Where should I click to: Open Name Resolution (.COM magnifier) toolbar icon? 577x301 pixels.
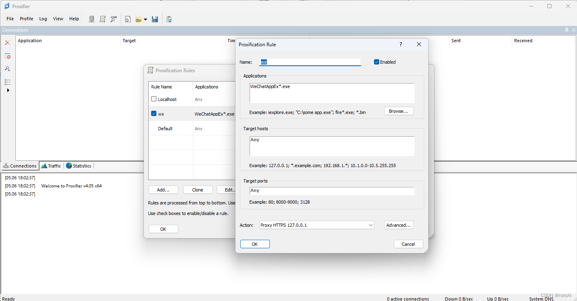coord(114,19)
